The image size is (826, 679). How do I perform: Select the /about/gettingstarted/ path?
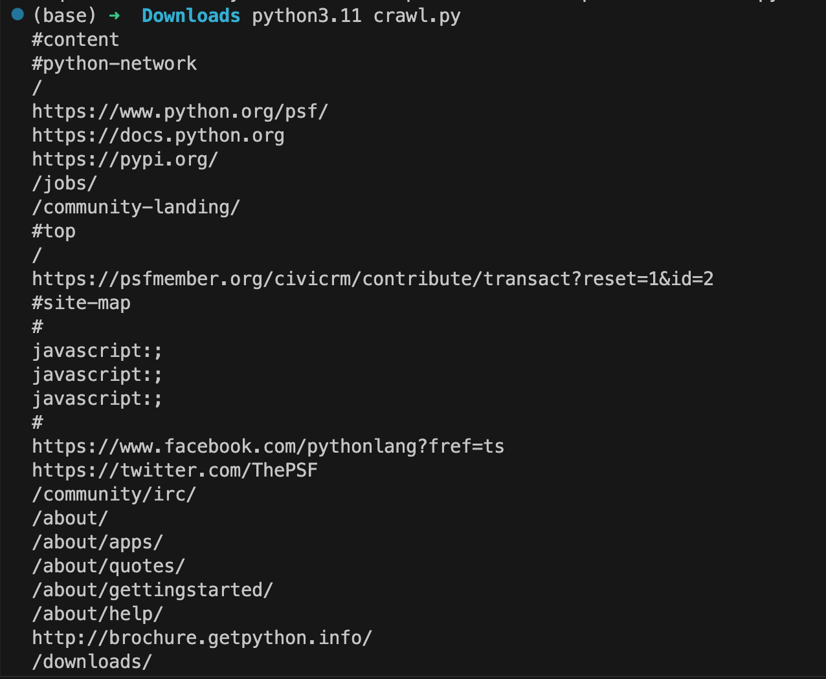(153, 590)
